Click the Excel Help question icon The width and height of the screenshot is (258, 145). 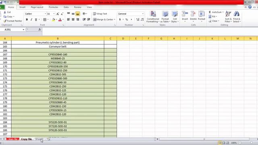pyautogui.click(x=250, y=7)
